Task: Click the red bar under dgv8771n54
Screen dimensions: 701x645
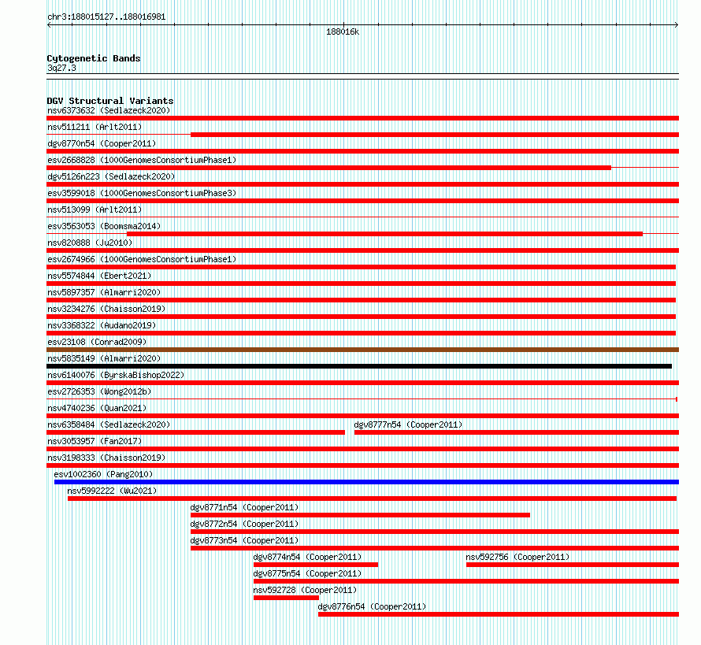Action: tap(360, 515)
